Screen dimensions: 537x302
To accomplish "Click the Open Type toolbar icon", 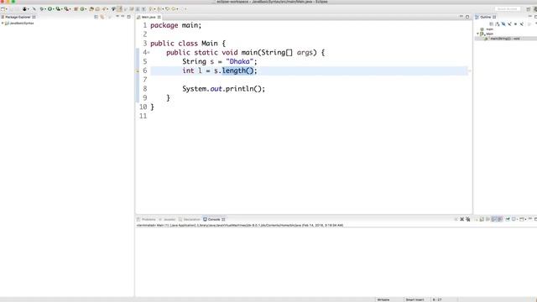I will [91, 9].
